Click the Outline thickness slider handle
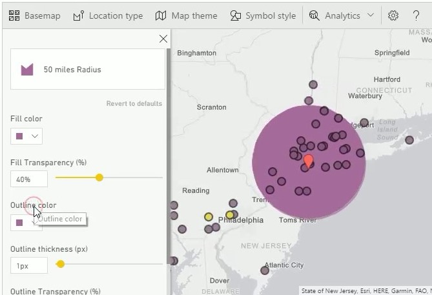The width and height of the screenshot is (432, 295). pos(61,264)
